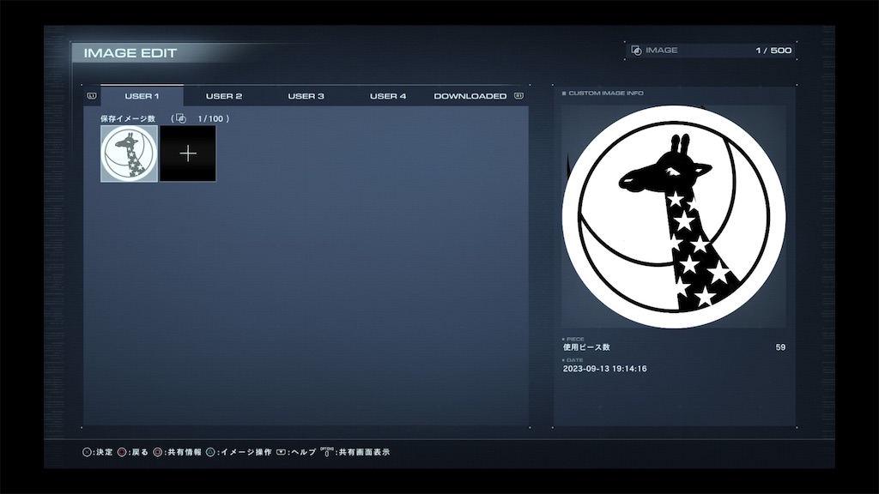
Task: Open the USER 3 tab
Action: (x=306, y=96)
